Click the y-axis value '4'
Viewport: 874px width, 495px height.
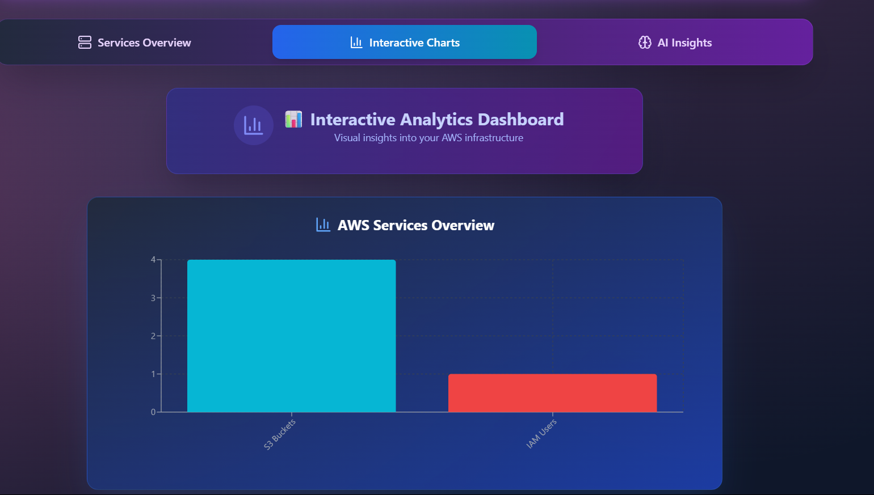click(x=153, y=260)
